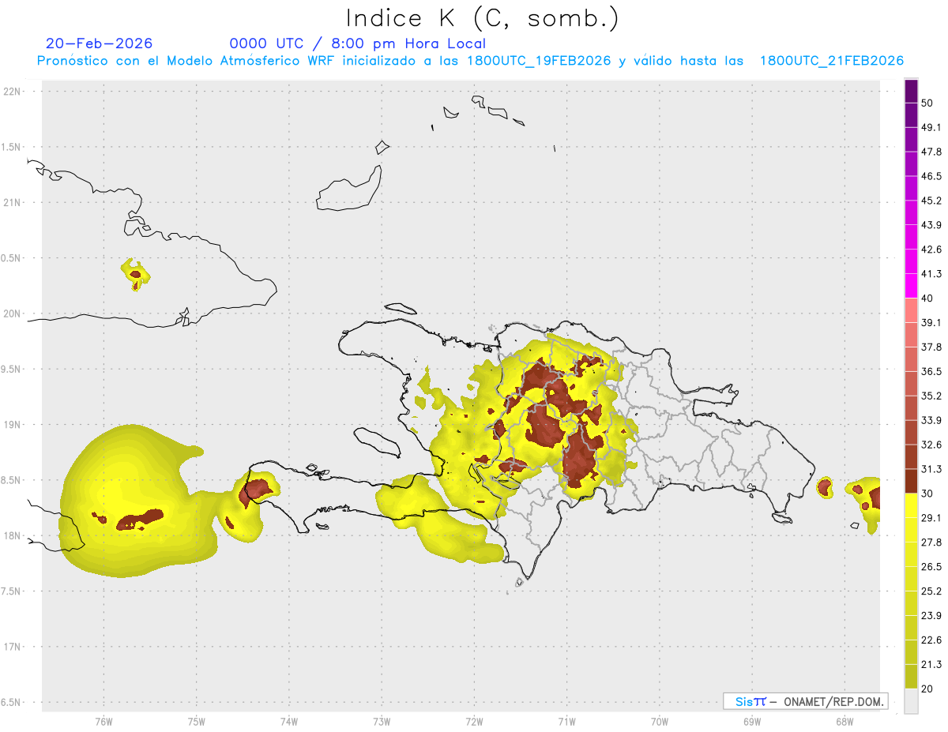Click the '19N' latitude label

click(12, 424)
